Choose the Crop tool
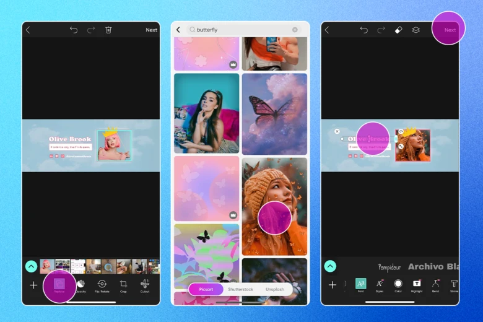483x322 pixels. 123,285
